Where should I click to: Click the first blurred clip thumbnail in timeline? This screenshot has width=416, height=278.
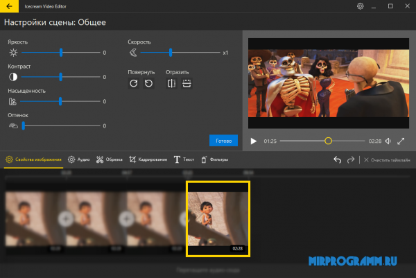pos(35,219)
